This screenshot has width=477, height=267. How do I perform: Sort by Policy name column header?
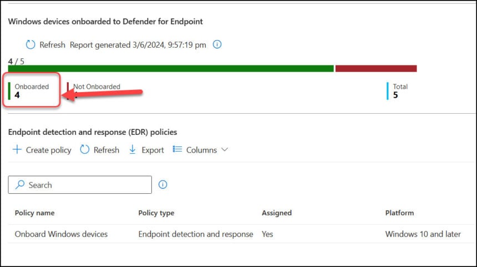tap(35, 213)
